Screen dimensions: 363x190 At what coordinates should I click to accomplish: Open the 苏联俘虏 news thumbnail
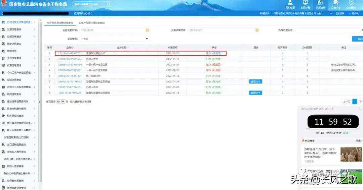click(x=351, y=154)
